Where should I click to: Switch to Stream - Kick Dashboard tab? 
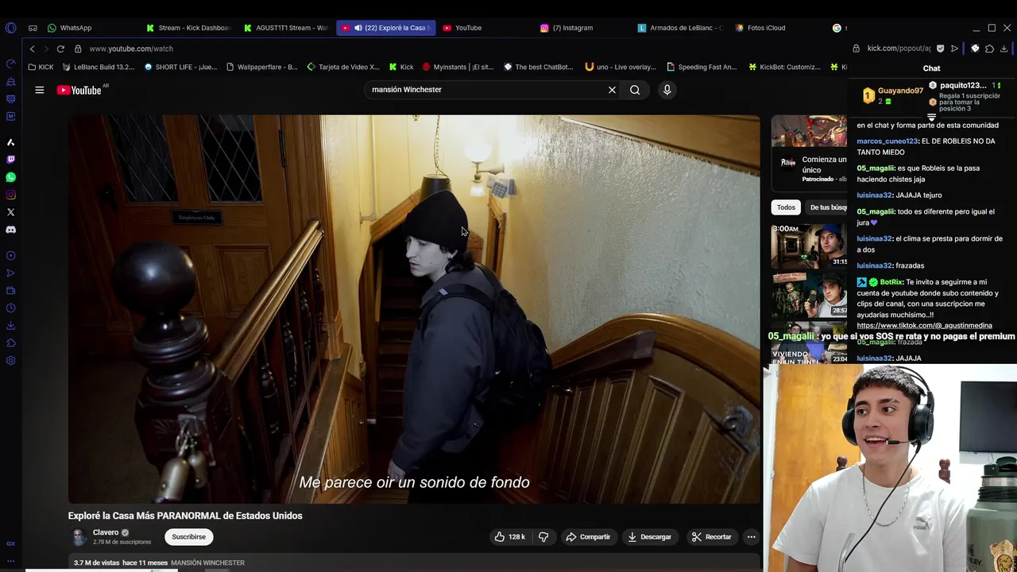188,28
